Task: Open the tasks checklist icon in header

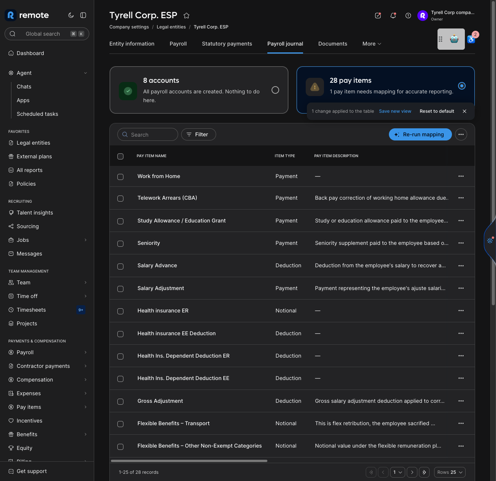Action: click(378, 16)
